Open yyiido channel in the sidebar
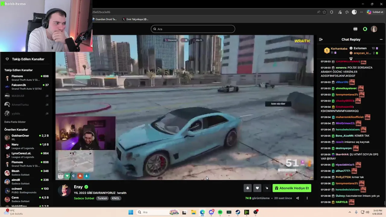Viewport: 386px width, 217px height. 27,113
